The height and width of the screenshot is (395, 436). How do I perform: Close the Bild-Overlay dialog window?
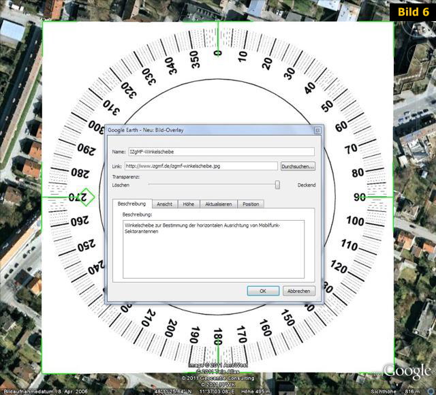pyautogui.click(x=317, y=130)
